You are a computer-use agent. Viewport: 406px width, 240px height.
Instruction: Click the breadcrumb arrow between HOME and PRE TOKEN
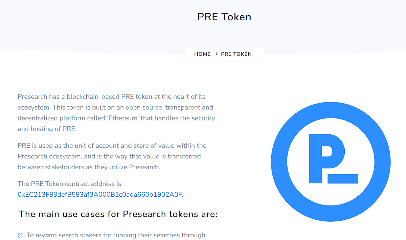(216, 54)
